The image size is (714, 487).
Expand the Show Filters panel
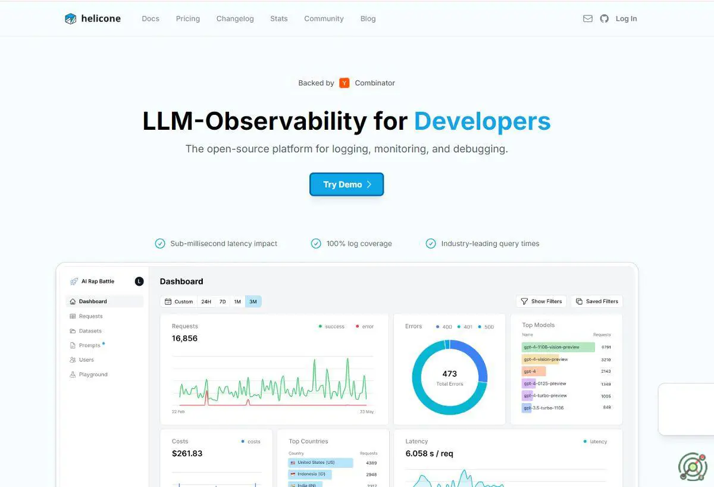tap(541, 301)
